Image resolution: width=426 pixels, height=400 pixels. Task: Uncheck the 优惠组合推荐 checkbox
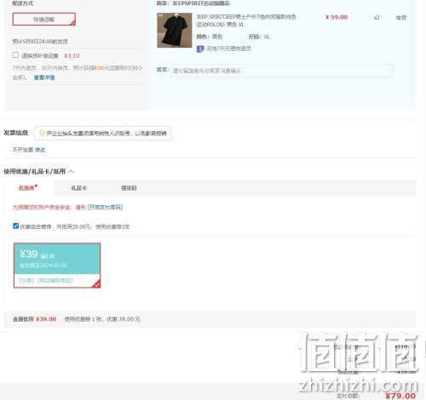click(x=16, y=226)
